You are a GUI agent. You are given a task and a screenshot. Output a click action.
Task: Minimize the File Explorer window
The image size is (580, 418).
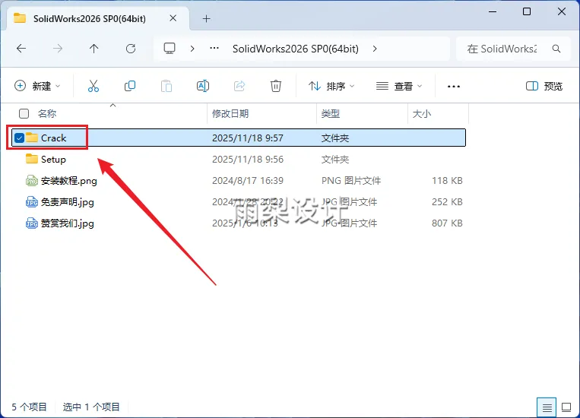493,11
